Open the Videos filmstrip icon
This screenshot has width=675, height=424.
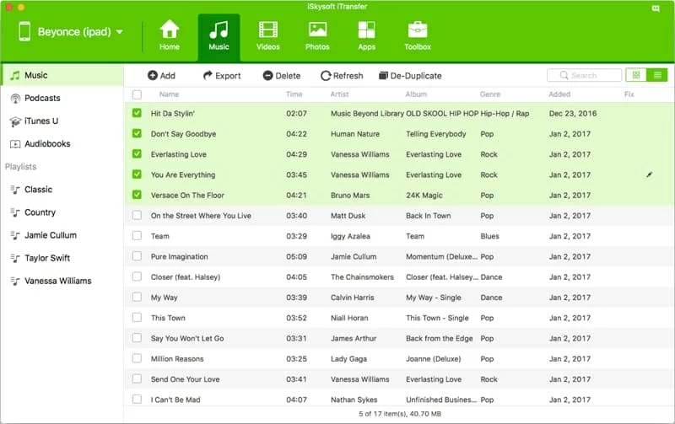point(268,31)
